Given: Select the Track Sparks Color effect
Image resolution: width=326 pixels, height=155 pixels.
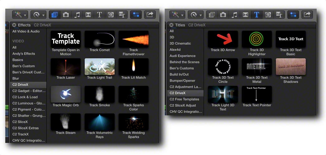Looking at the screenshot, I should (x=134, y=94).
